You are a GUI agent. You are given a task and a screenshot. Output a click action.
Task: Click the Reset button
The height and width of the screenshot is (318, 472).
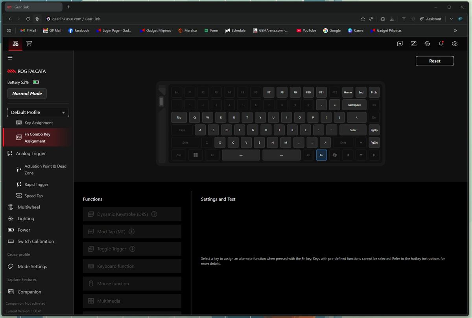pos(435,61)
